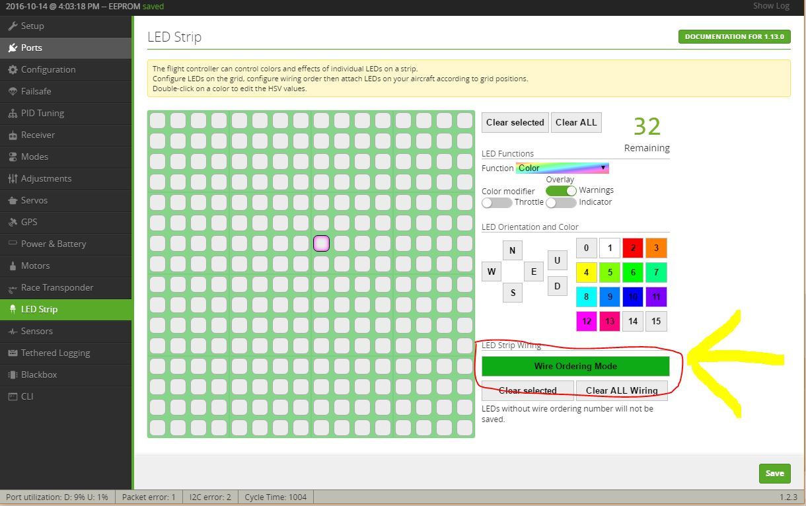The width and height of the screenshot is (806, 506).
Task: Pick deep pink color swatch 13
Action: coord(609,321)
